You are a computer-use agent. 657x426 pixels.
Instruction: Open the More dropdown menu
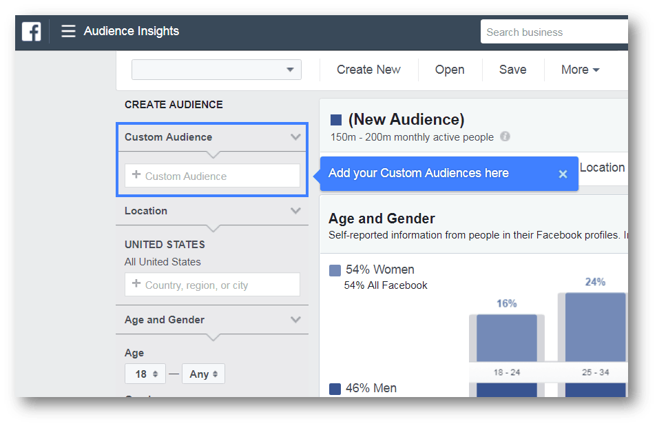click(581, 70)
